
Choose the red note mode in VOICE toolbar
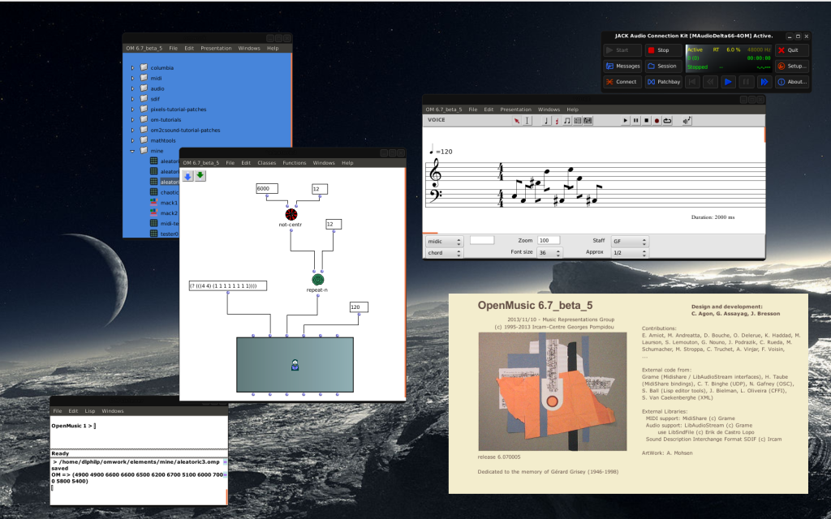[x=557, y=121]
